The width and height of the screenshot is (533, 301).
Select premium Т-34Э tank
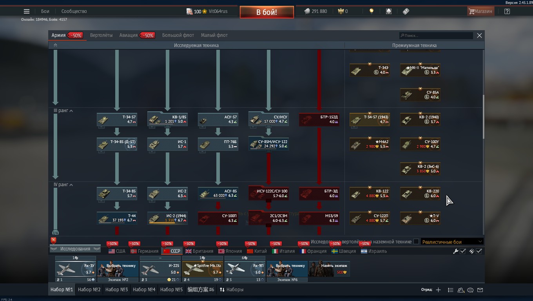370,70
